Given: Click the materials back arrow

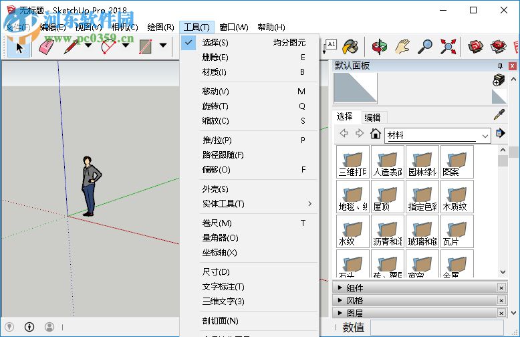Looking at the screenshot, I should 344,133.
